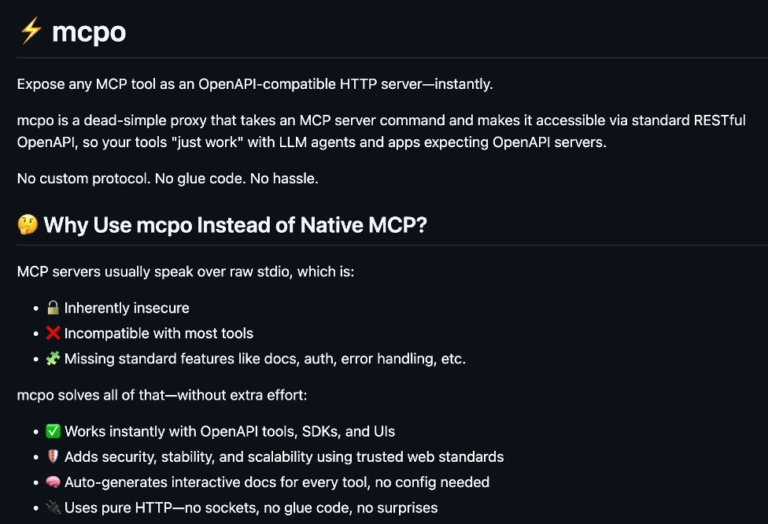Click the brain emoji before Auto-generates
Viewport: 768px width, 524px height.
pyautogui.click(x=54, y=482)
